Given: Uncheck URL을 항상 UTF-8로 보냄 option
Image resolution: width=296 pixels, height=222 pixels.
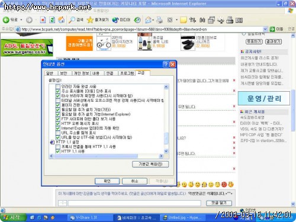Looking at the screenshot, I should [57, 137].
